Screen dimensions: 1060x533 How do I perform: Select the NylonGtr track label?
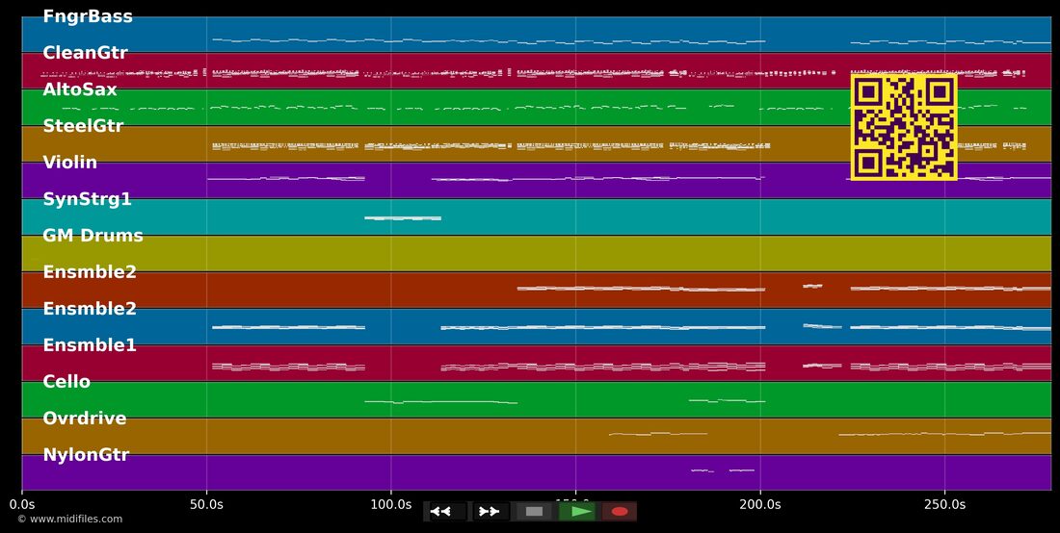coord(86,455)
